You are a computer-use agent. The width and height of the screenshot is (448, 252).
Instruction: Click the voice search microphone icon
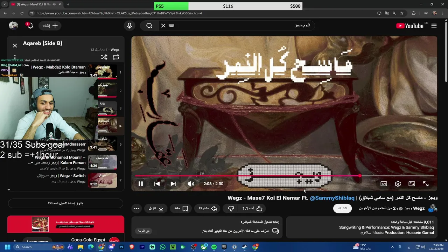pos(129,26)
